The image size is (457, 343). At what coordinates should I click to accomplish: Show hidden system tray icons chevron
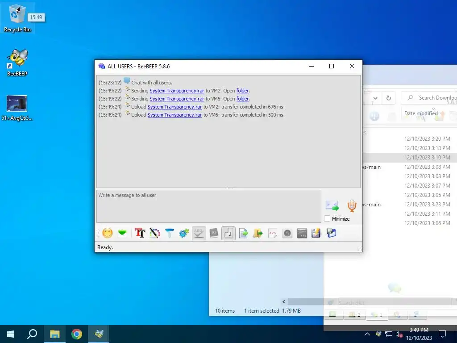[x=367, y=334]
